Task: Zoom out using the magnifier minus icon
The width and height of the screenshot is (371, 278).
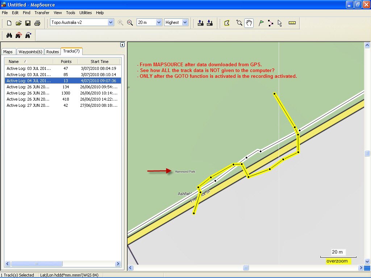Action: 130,23
